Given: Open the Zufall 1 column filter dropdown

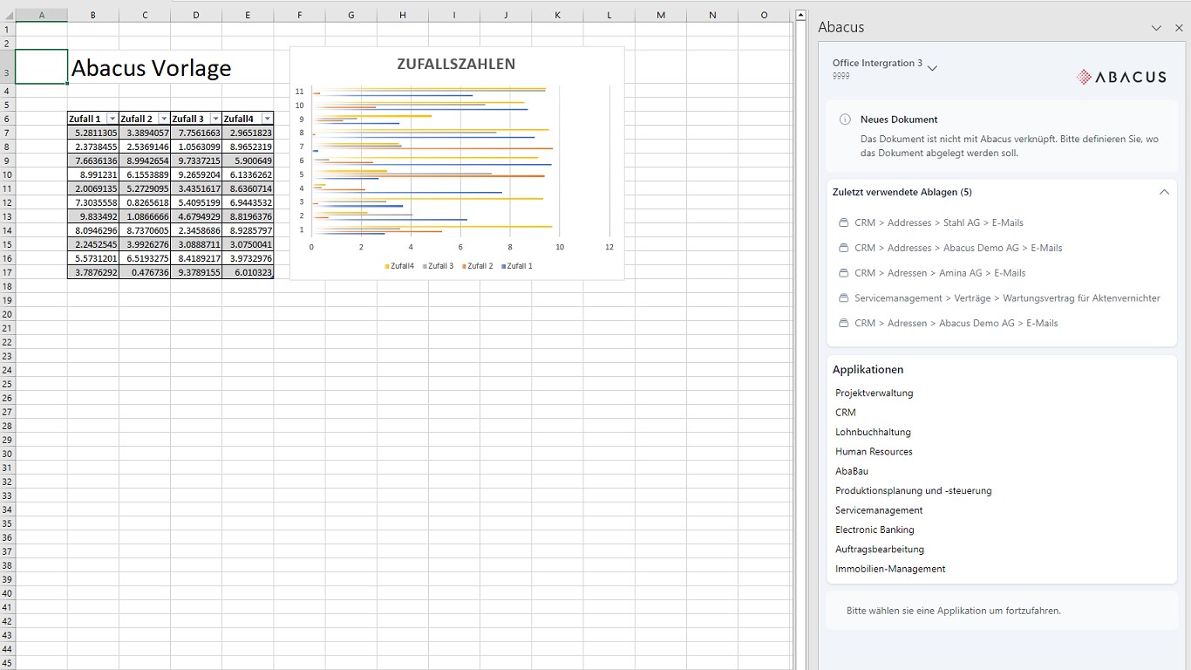Looking at the screenshot, I should [x=112, y=119].
